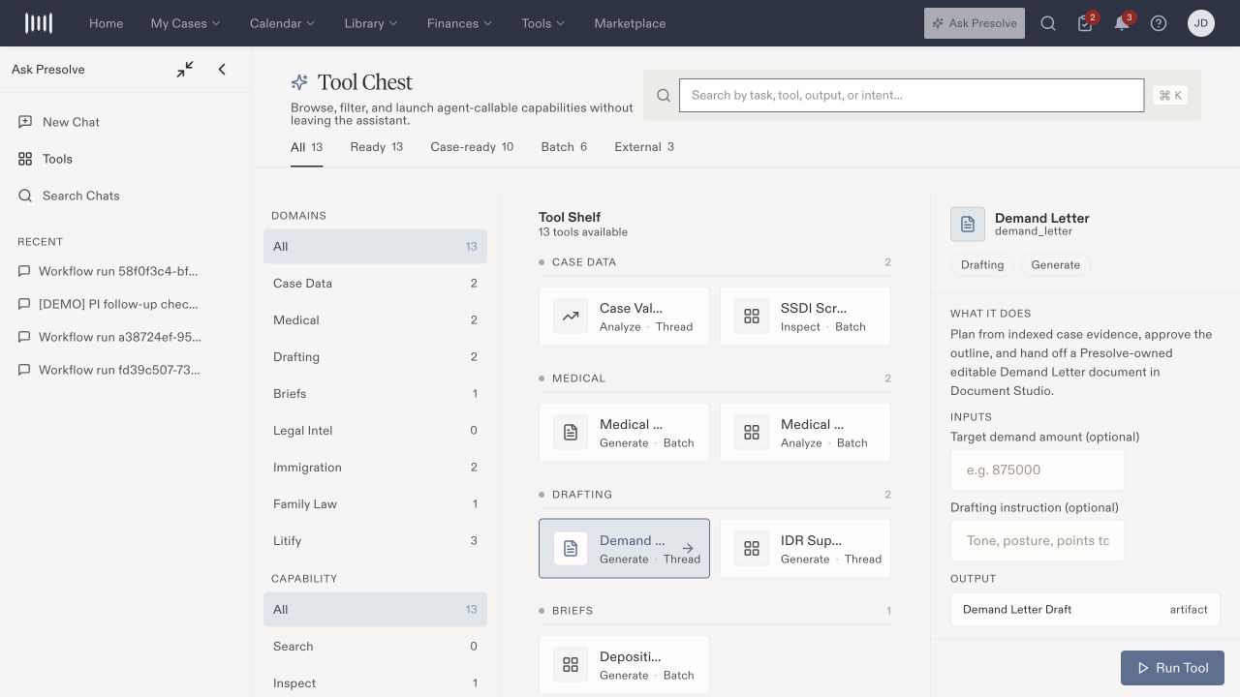This screenshot has width=1240, height=697.
Task: Open the Marketplace nav item
Action: pyautogui.click(x=630, y=23)
